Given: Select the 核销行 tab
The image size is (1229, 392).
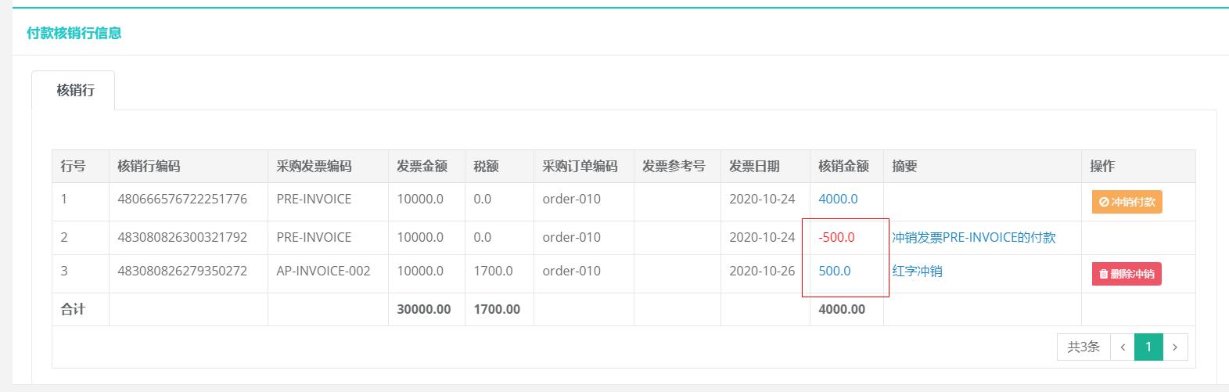Looking at the screenshot, I should (75, 90).
